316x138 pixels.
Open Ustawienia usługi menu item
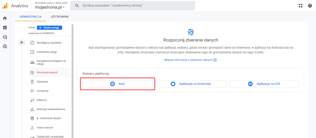point(50,52)
